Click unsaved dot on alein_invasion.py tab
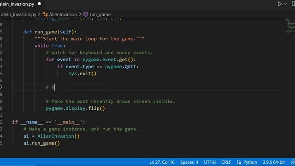295x166 pixels. point(39,4)
